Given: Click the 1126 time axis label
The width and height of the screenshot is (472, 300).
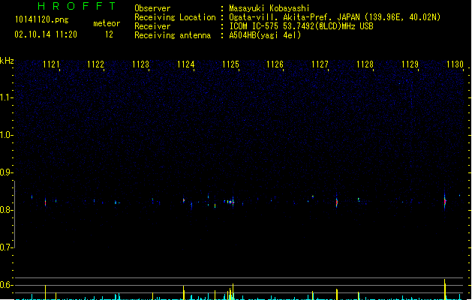Looking at the screenshot, I should click(x=275, y=64).
